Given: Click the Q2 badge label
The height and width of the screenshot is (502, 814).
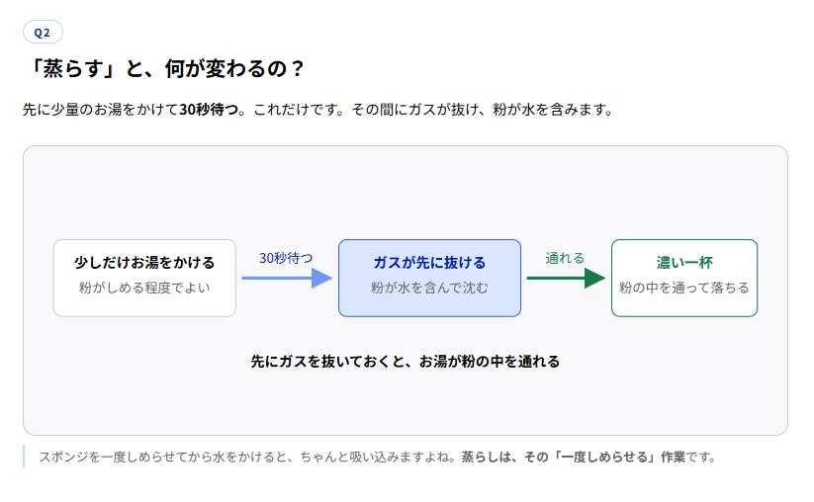Looking at the screenshot, I should pyautogui.click(x=43, y=33).
